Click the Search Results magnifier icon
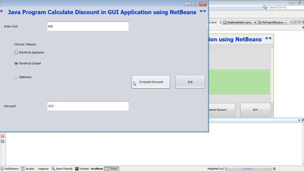The image size is (304, 171). point(53,169)
